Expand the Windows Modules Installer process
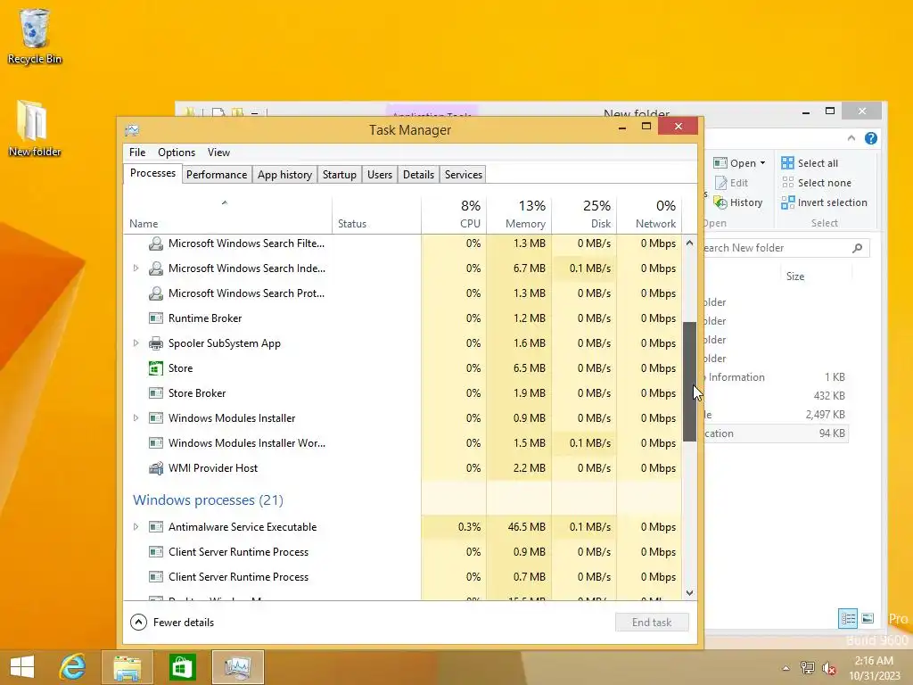 coord(136,418)
